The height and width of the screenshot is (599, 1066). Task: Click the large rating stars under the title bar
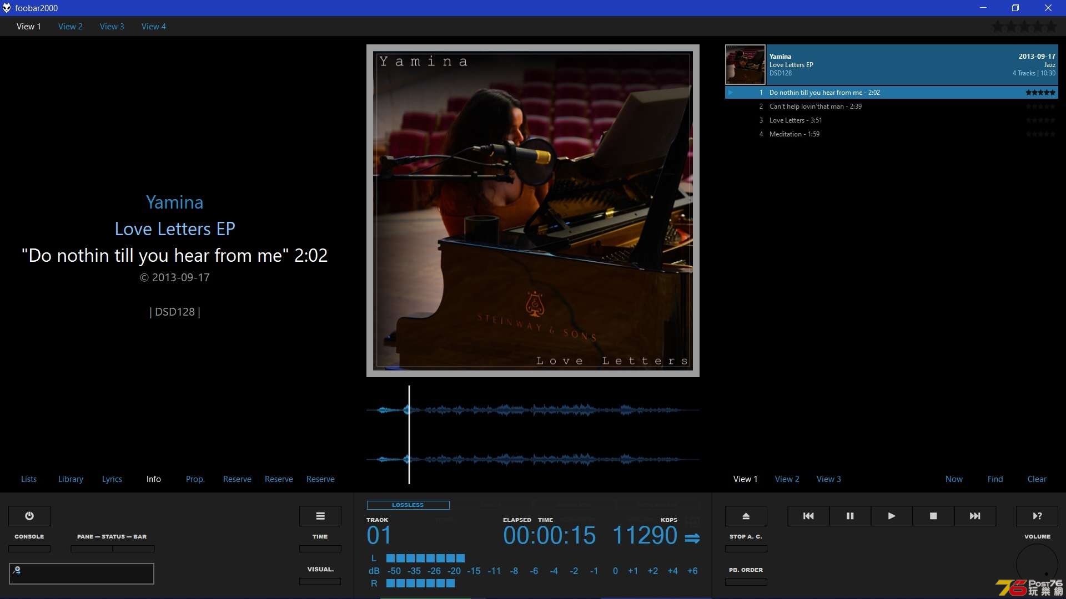pos(1025,26)
